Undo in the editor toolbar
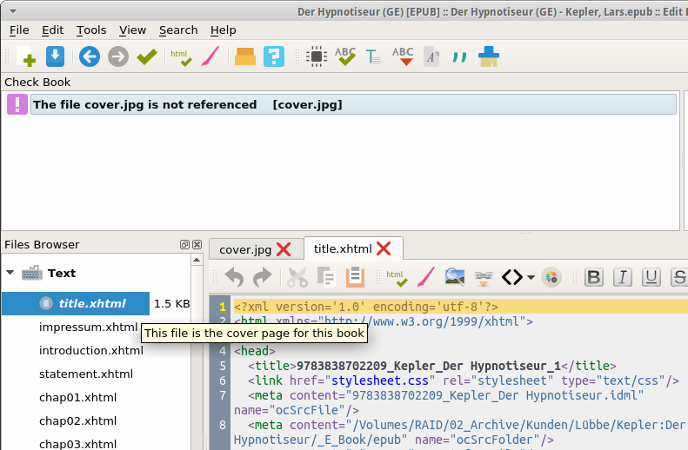The width and height of the screenshot is (688, 450). [x=234, y=277]
